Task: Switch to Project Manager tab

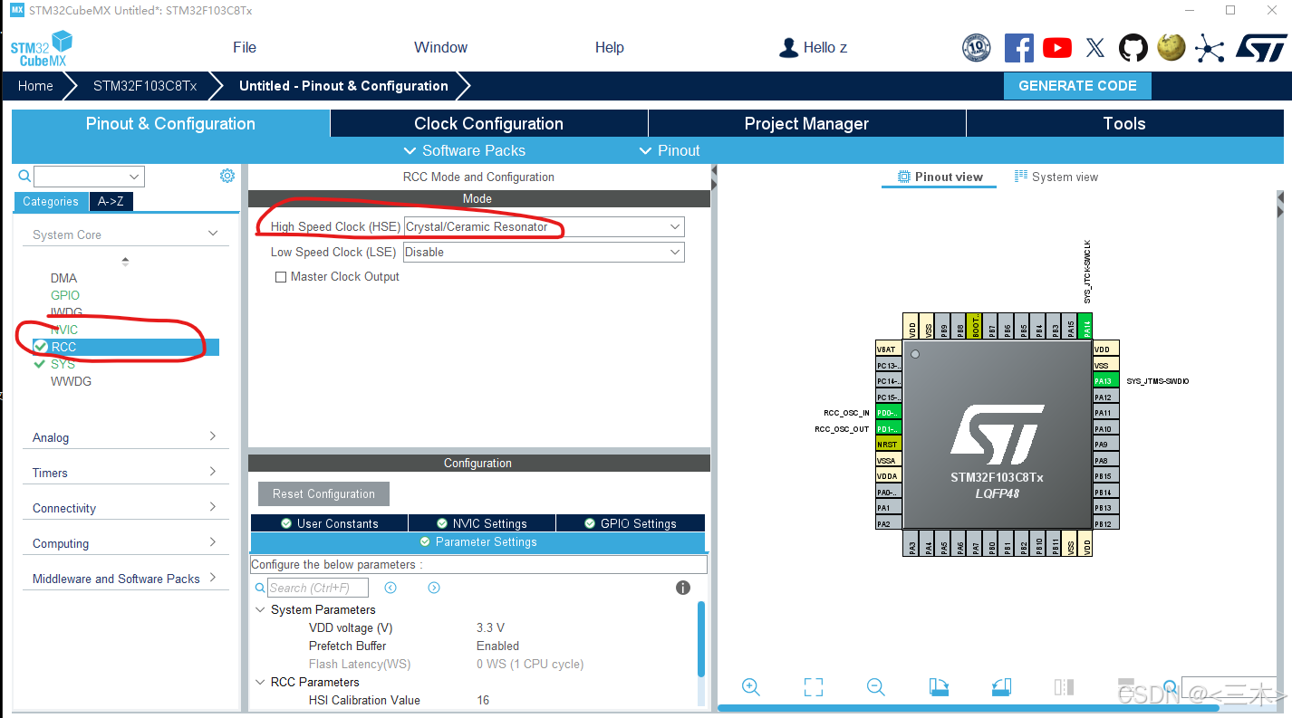Action: point(806,124)
